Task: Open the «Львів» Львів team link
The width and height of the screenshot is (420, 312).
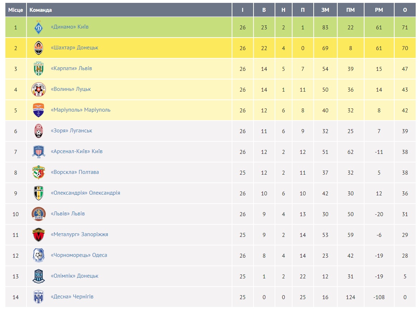Action: 68,214
